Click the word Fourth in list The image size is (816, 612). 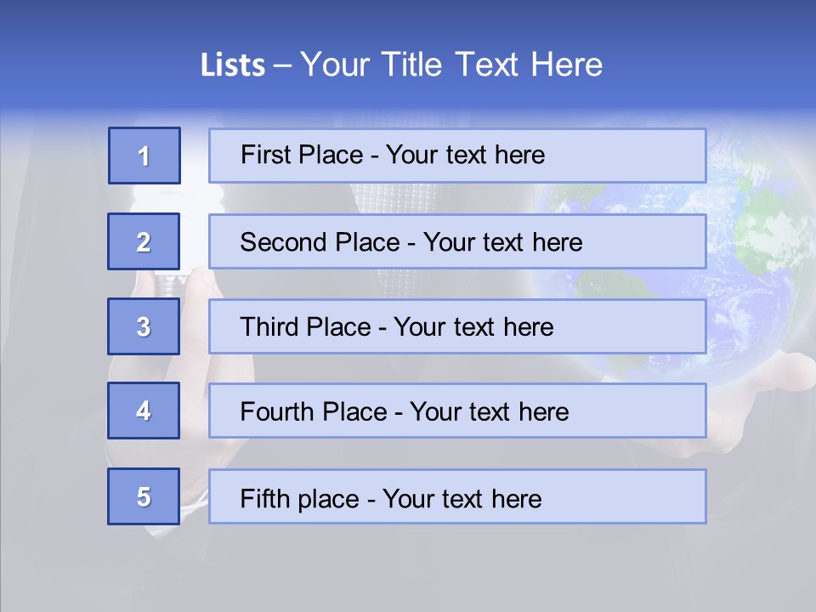tap(276, 411)
